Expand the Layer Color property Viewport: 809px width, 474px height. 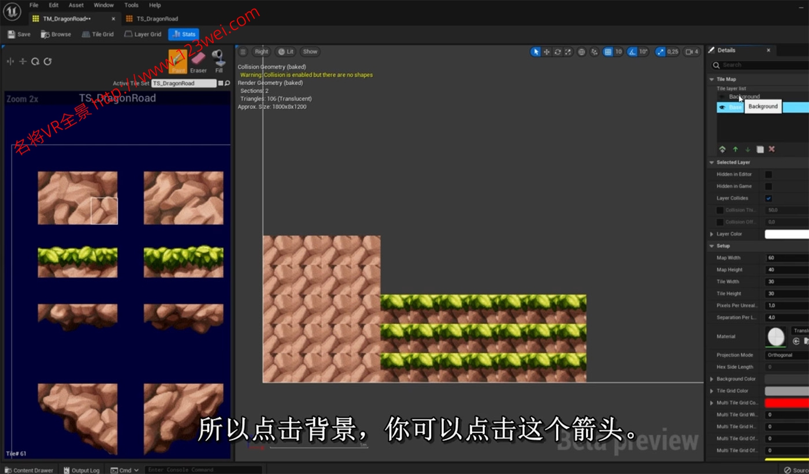click(711, 234)
